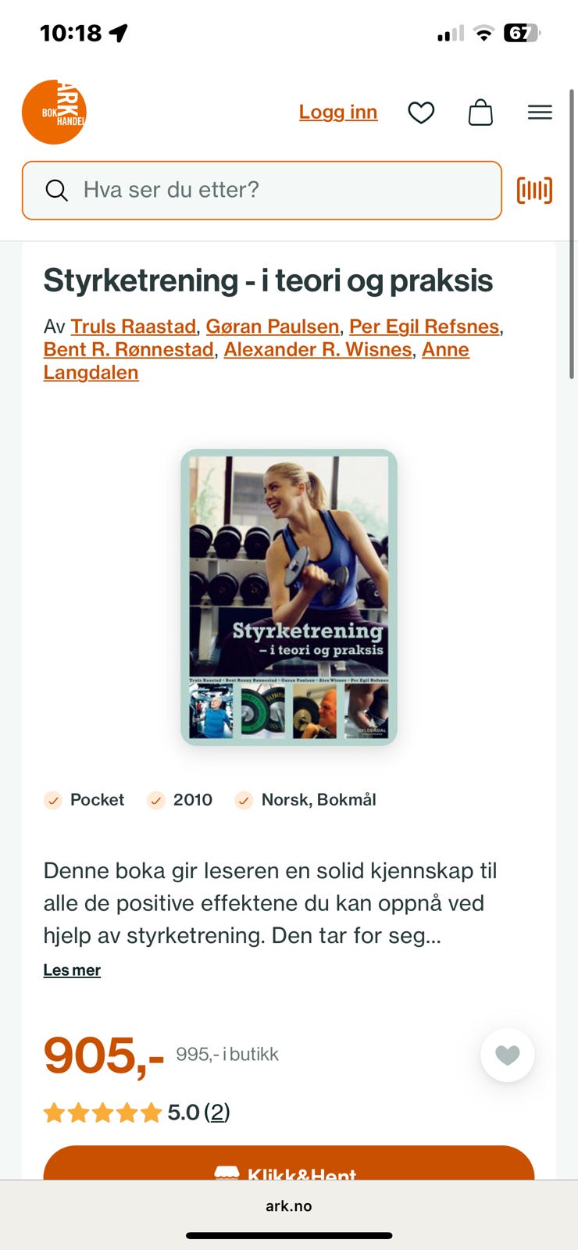Open author Truls Raastad link

coord(134,326)
